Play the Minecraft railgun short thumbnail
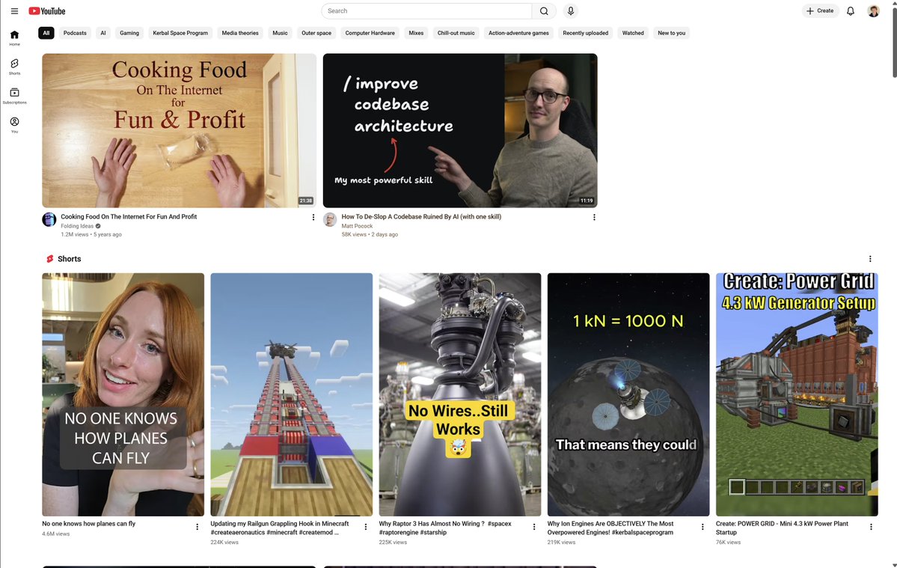The width and height of the screenshot is (897, 568). coord(291,394)
